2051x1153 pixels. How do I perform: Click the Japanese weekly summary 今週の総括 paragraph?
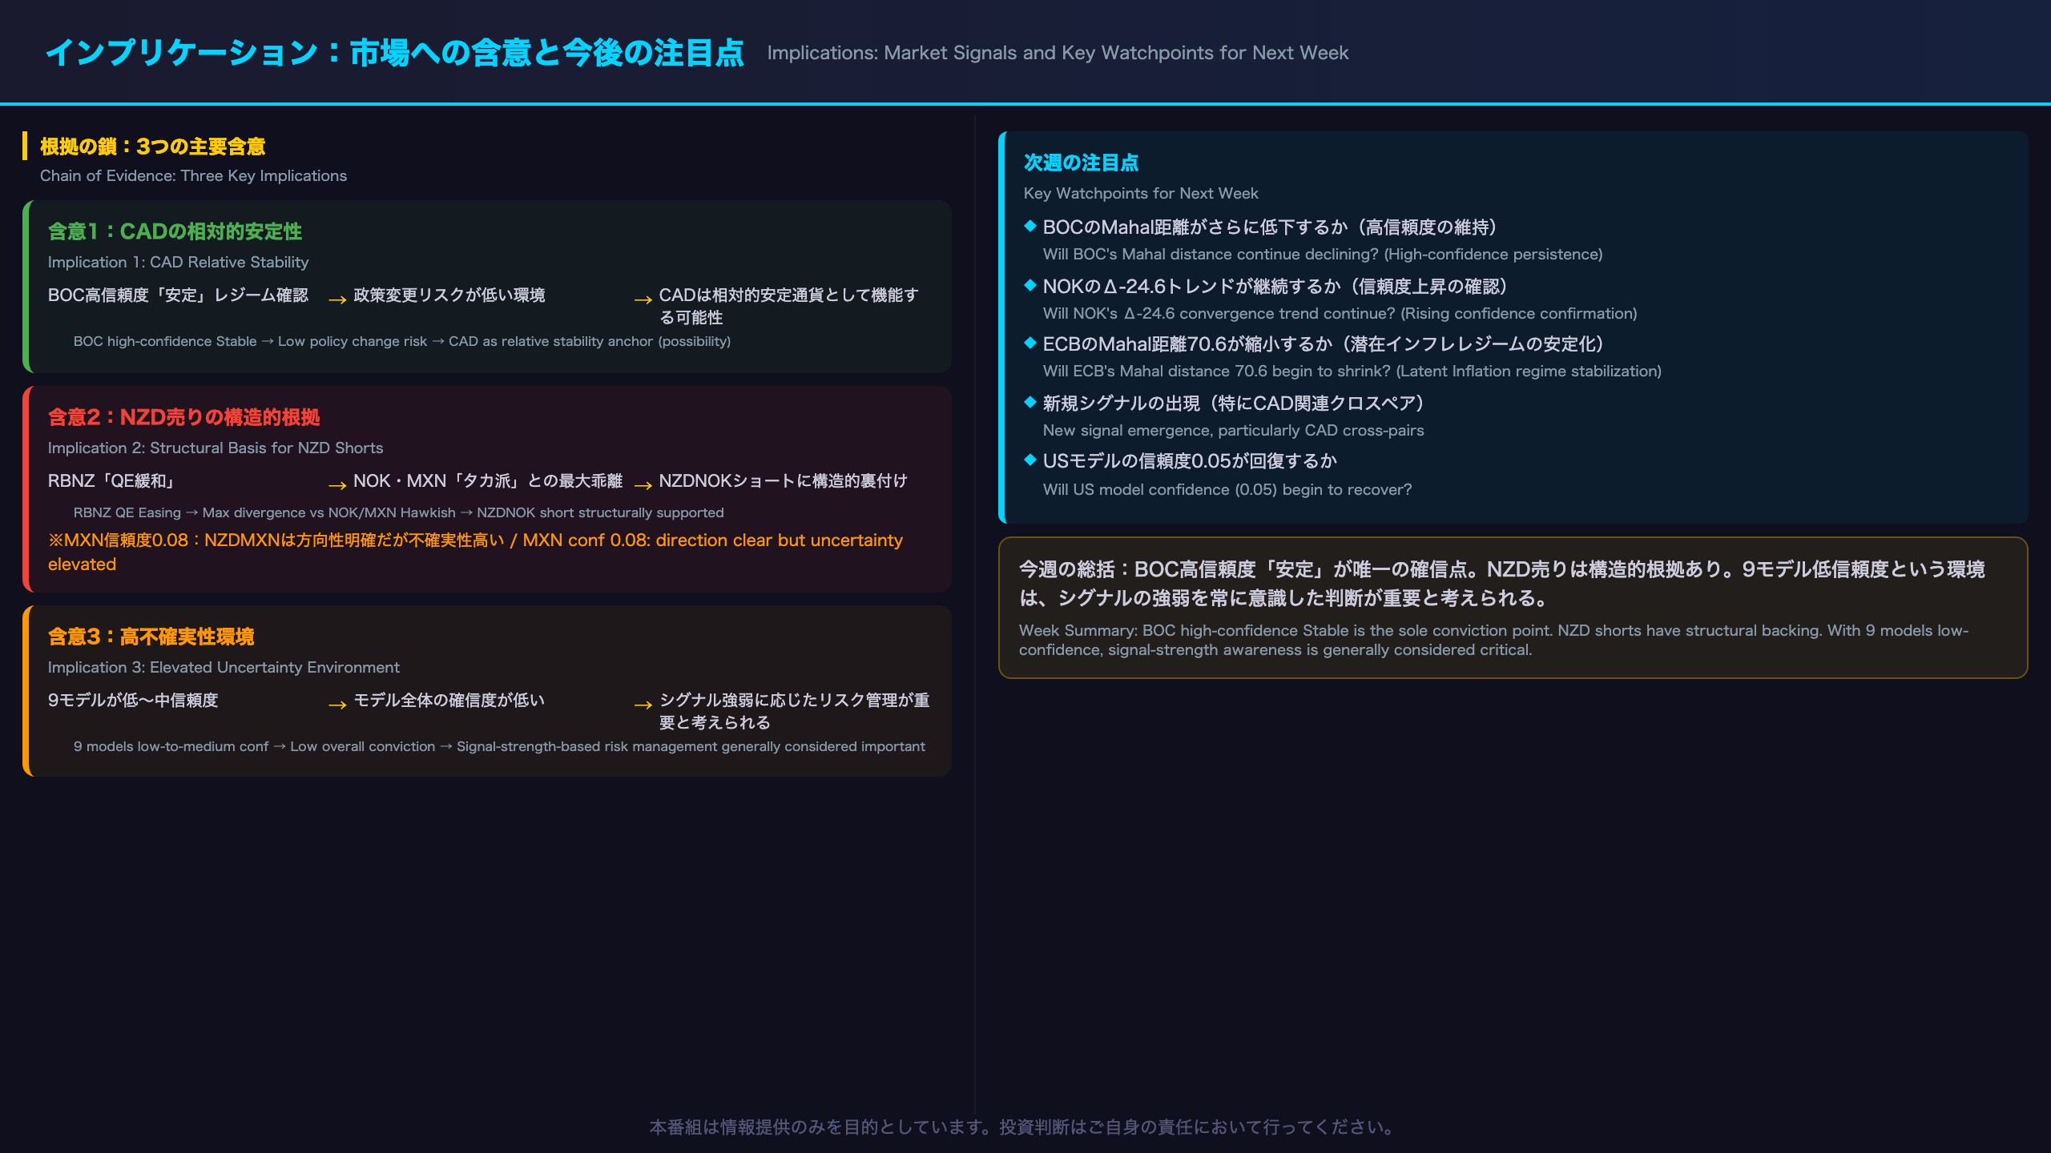[1502, 584]
